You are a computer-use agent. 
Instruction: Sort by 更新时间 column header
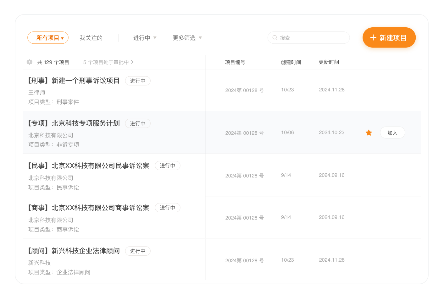(x=329, y=62)
